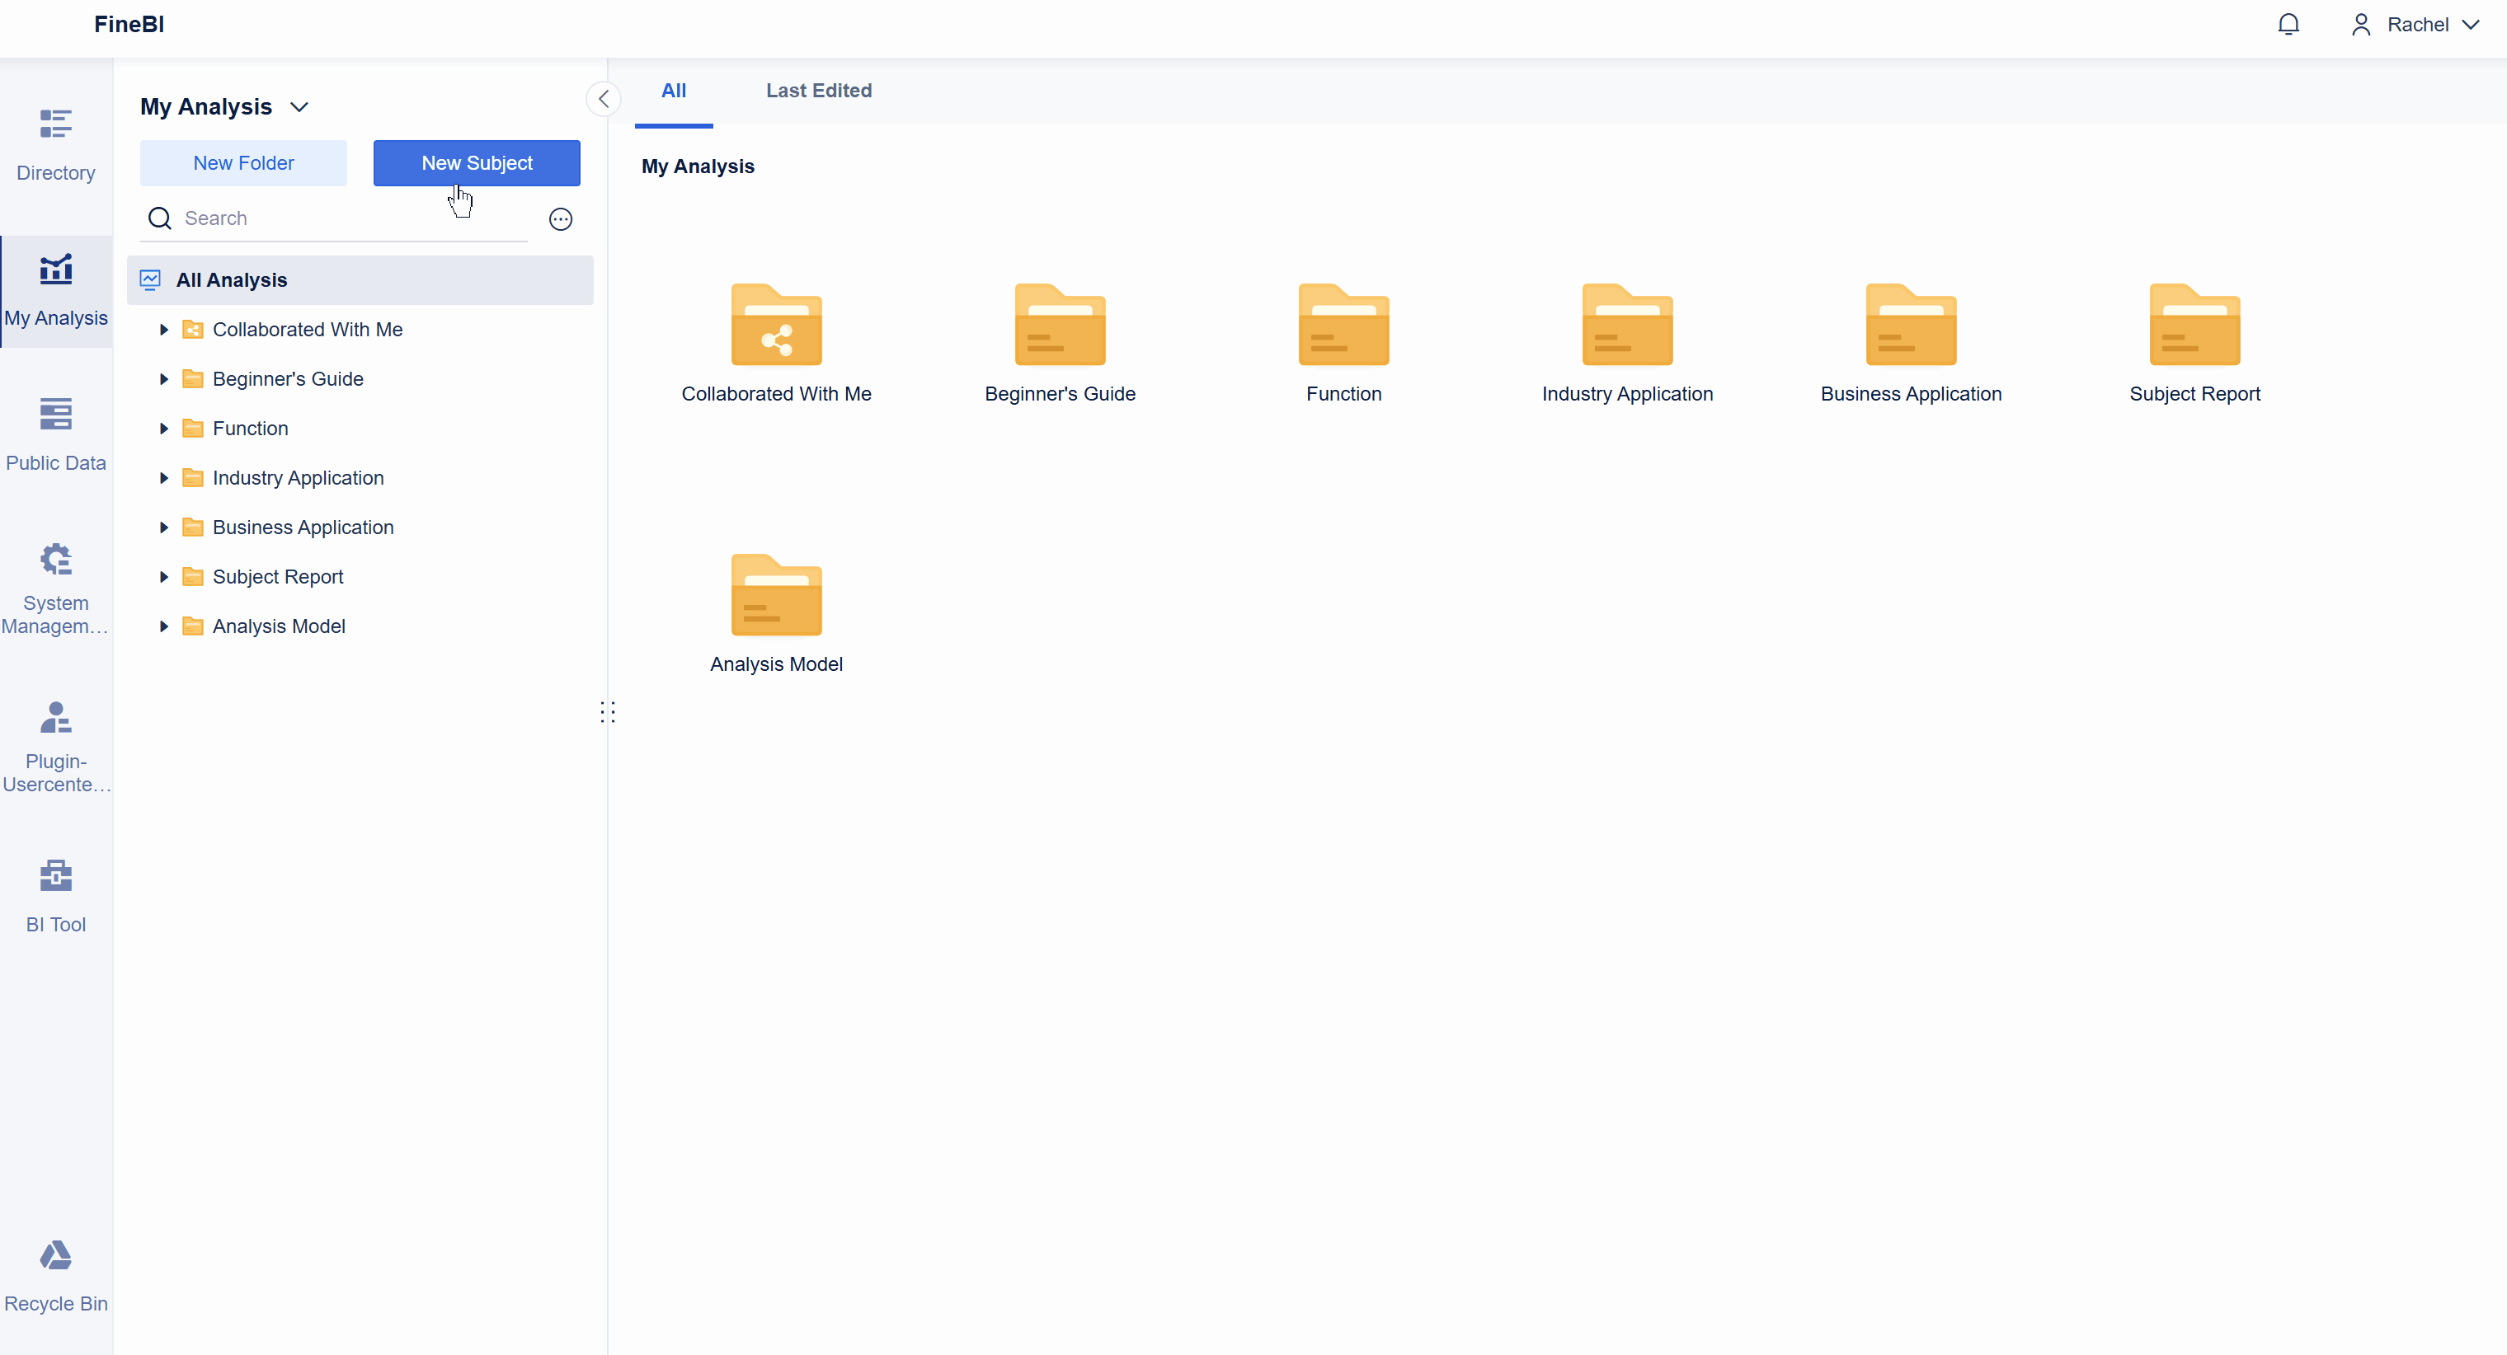Expand the Function folder tree arrow

coord(163,429)
